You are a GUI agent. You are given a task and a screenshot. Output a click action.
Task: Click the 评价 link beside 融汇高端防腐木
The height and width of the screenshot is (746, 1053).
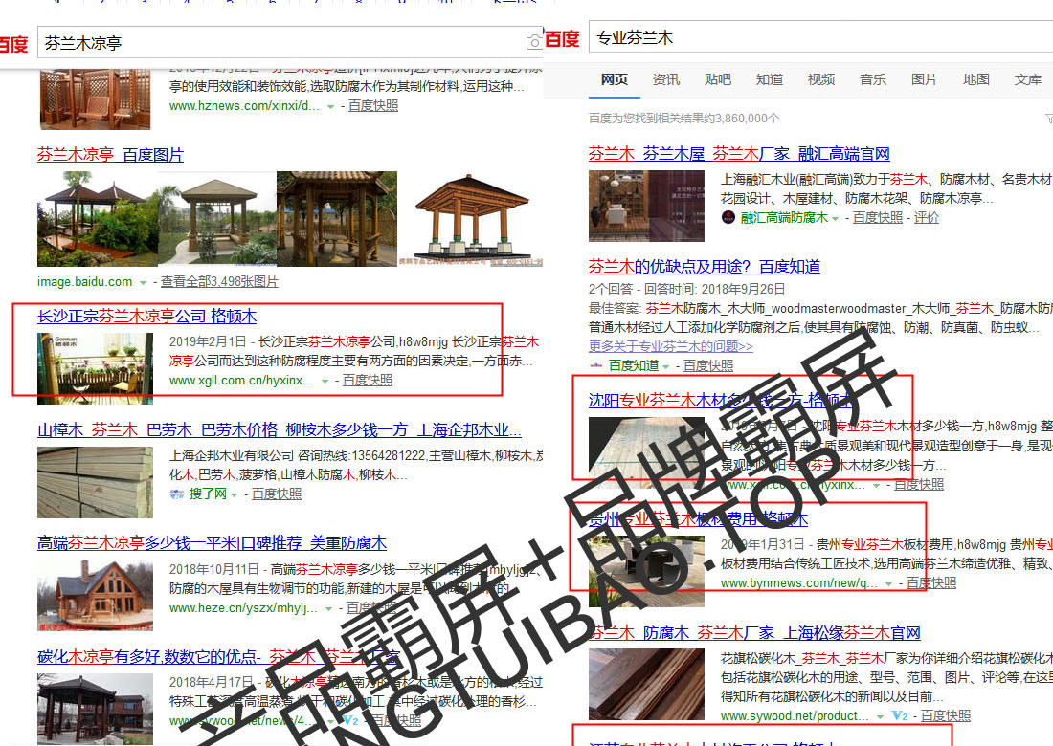tap(927, 217)
